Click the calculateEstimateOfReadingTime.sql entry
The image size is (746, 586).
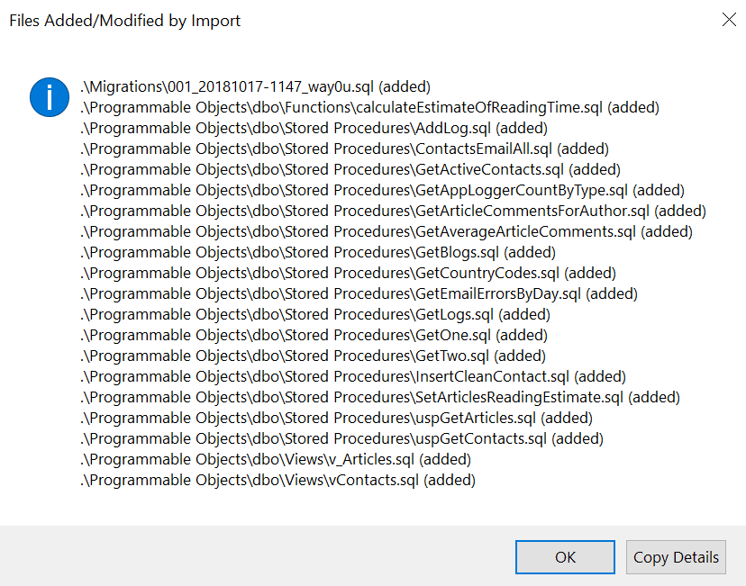pos(369,108)
